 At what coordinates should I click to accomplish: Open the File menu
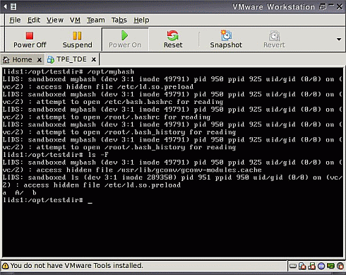pos(15,20)
